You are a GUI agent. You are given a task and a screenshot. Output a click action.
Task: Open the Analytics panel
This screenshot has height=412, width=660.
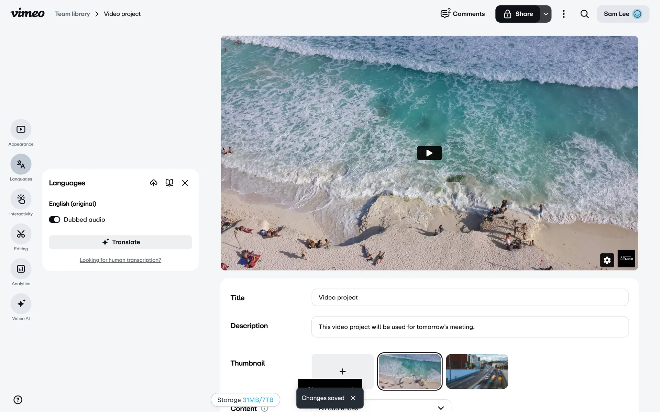(x=21, y=269)
